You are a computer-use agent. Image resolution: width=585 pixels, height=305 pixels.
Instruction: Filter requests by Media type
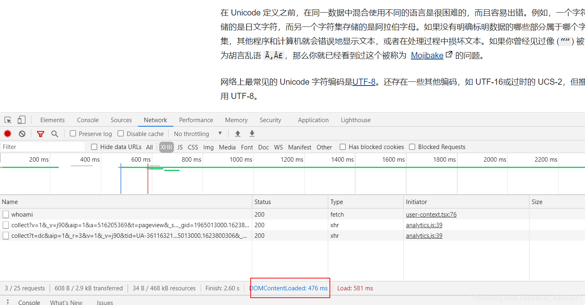click(x=227, y=147)
